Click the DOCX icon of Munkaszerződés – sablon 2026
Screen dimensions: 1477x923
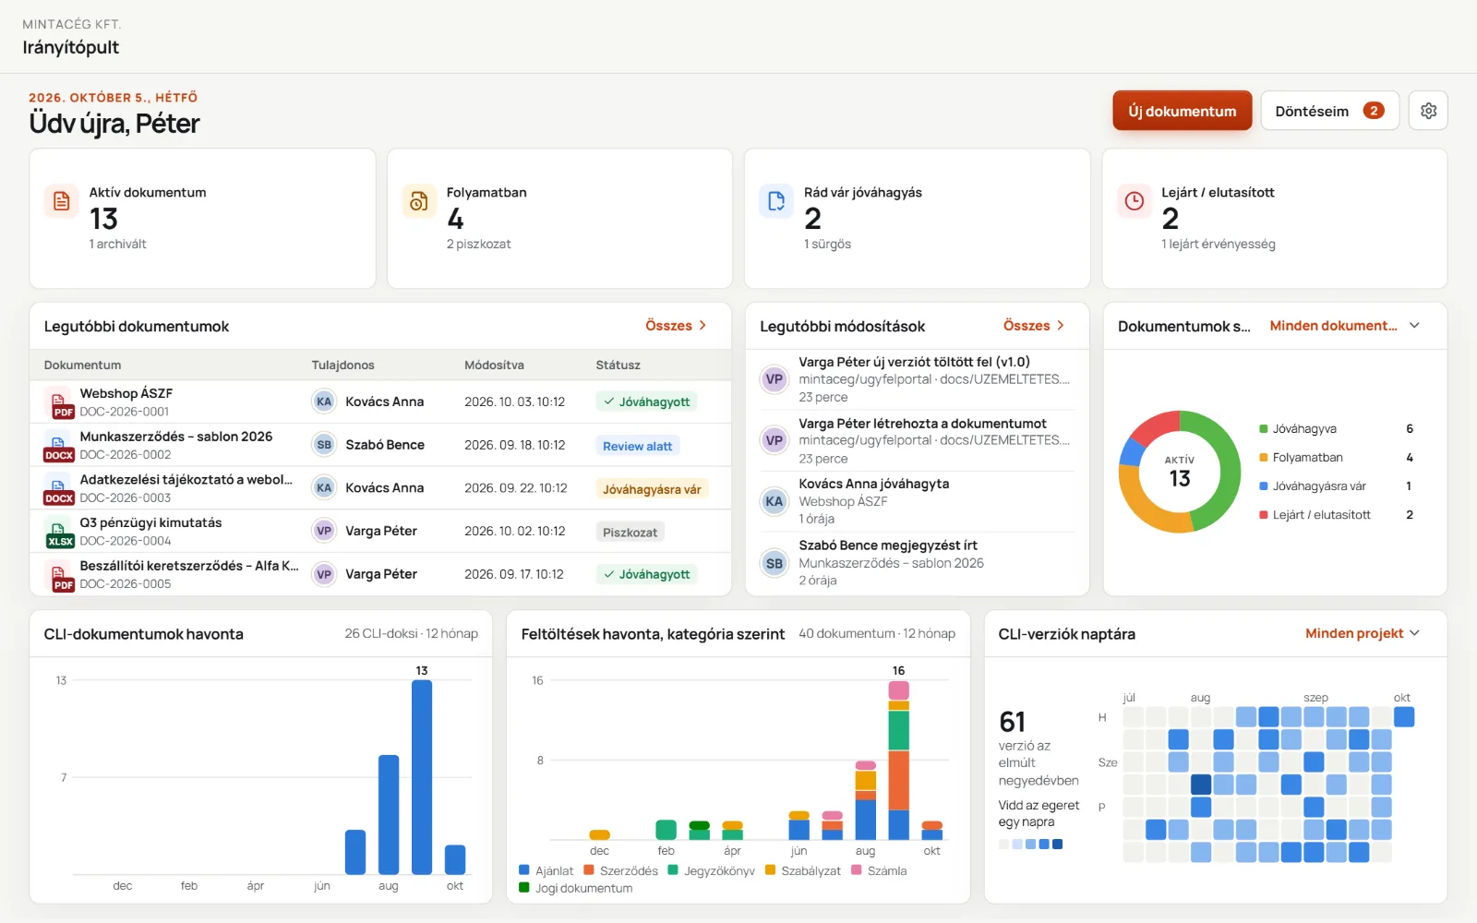pos(59,446)
